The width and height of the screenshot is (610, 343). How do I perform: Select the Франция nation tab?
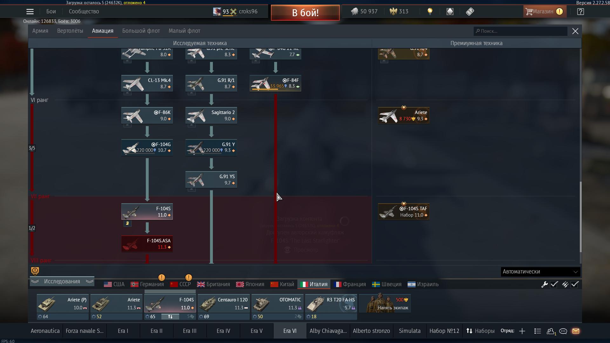click(350, 284)
